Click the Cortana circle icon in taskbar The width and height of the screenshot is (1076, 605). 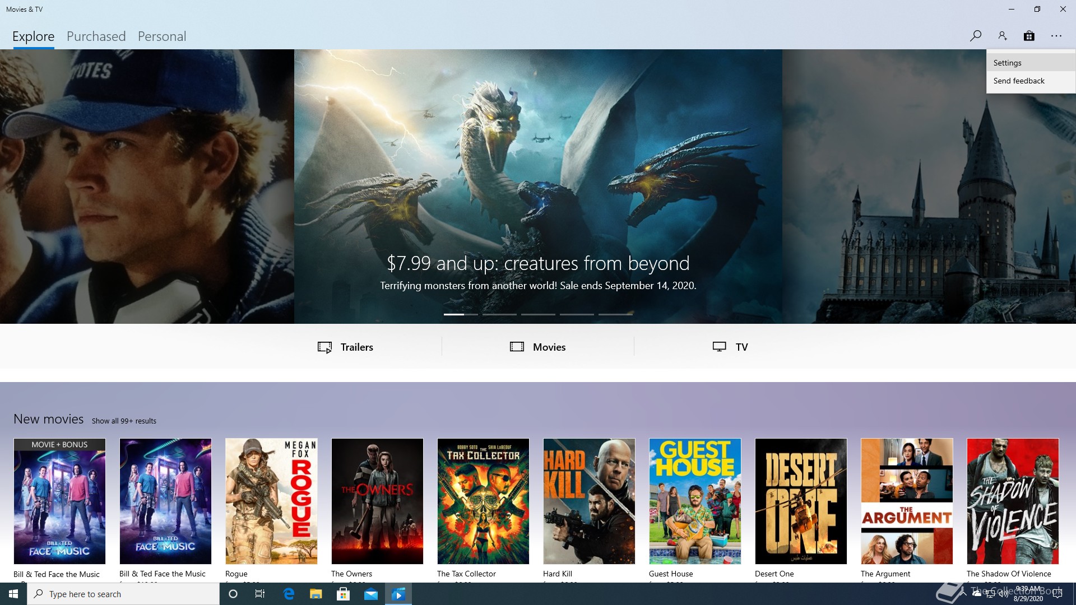coord(233,594)
